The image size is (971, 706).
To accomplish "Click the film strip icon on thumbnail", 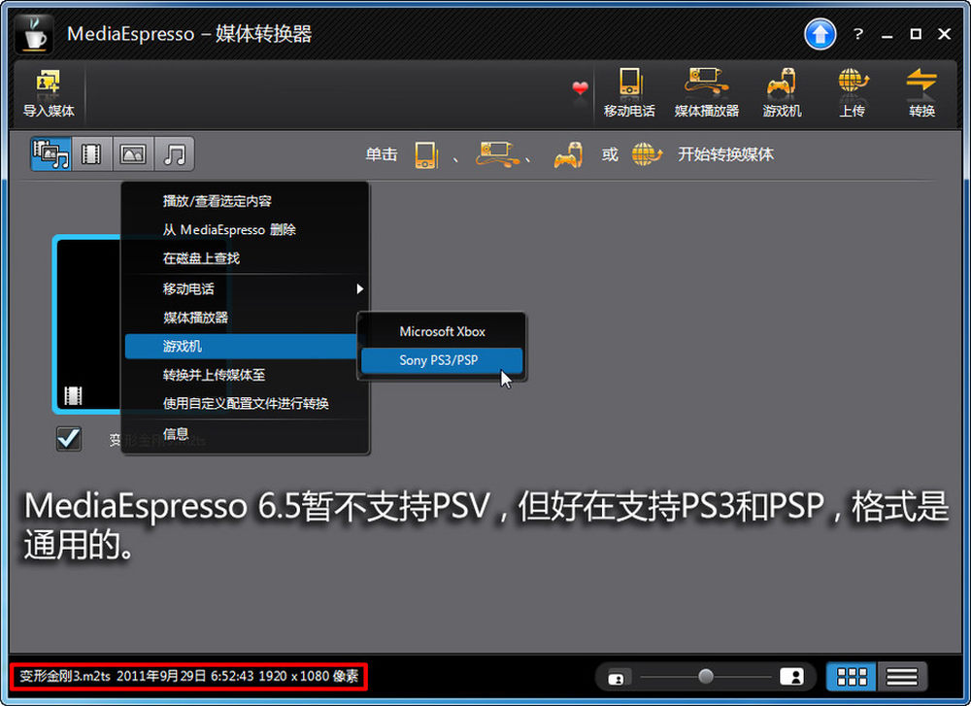I will (73, 396).
